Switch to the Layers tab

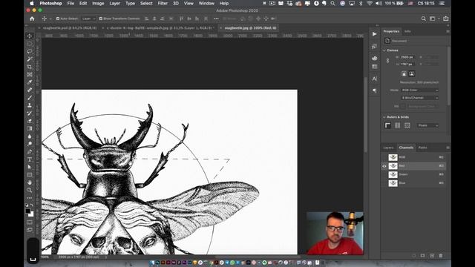pos(388,148)
